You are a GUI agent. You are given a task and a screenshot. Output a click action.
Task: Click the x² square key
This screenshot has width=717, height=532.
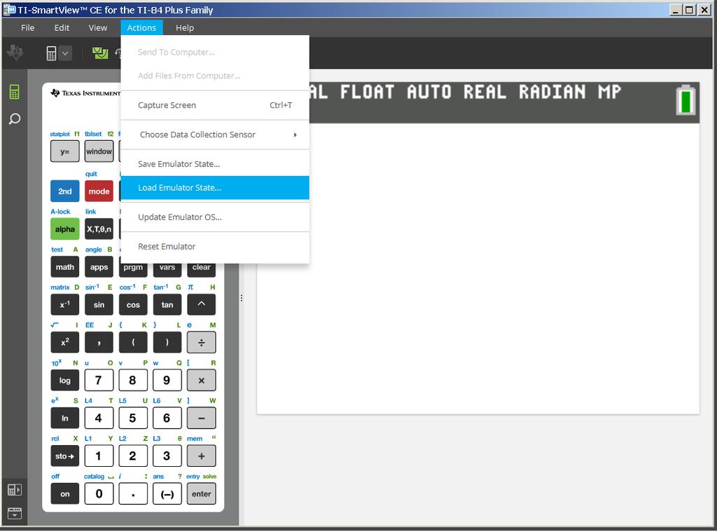(x=65, y=343)
